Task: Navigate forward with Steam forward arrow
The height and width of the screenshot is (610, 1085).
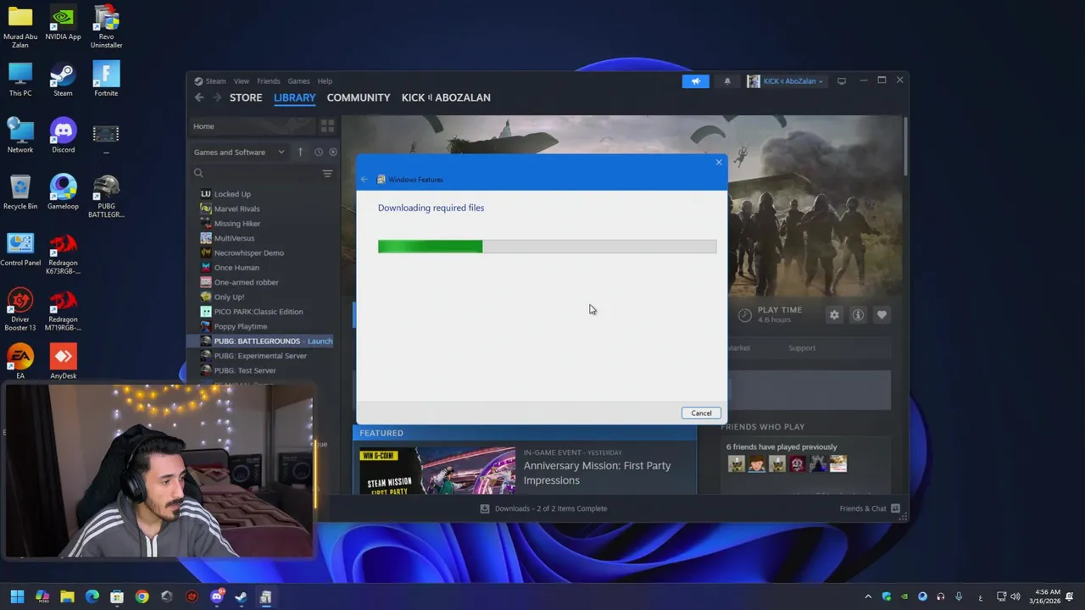Action: point(217,97)
